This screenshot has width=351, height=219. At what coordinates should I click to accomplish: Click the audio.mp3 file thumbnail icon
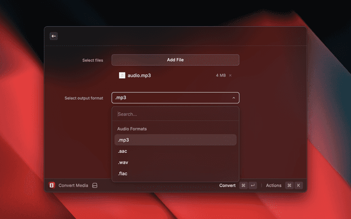click(x=122, y=76)
